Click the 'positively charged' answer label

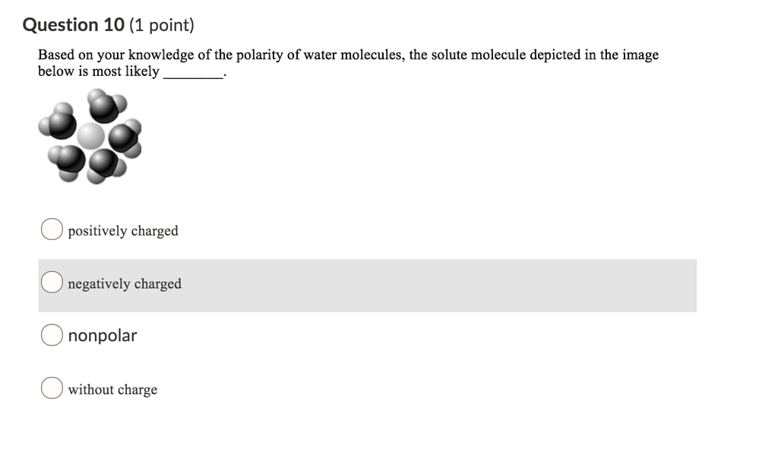pos(122,230)
